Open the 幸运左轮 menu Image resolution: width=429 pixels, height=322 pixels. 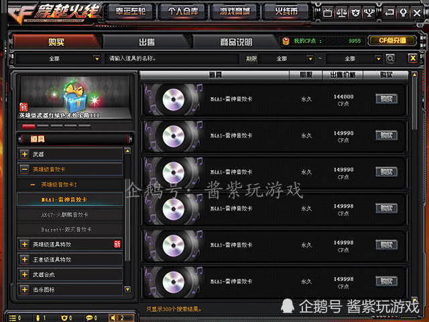pos(131,11)
